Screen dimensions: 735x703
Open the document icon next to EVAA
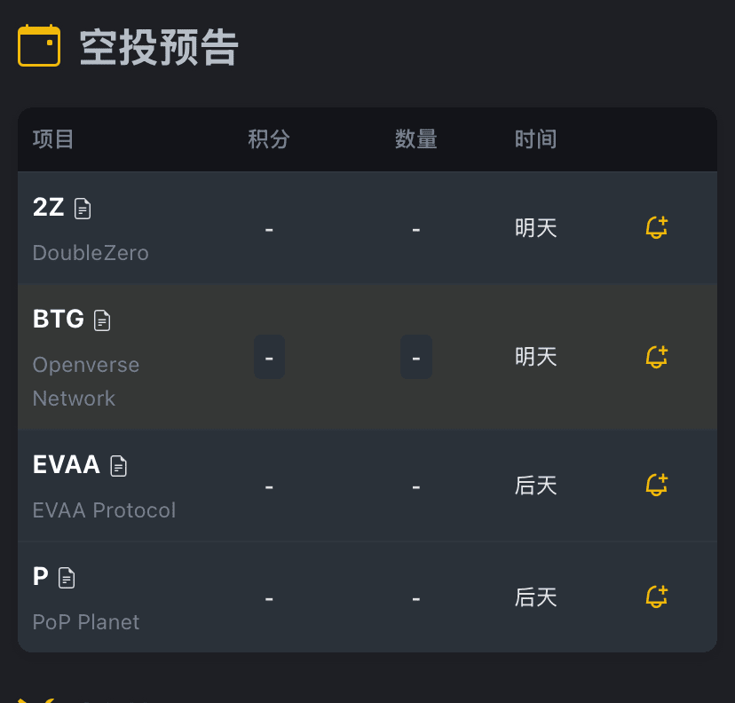click(x=119, y=465)
